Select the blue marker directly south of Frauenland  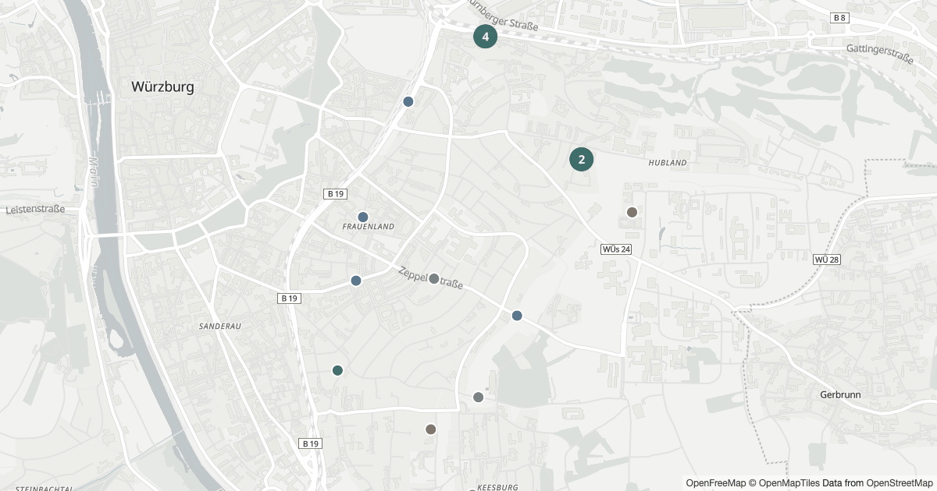pos(356,281)
